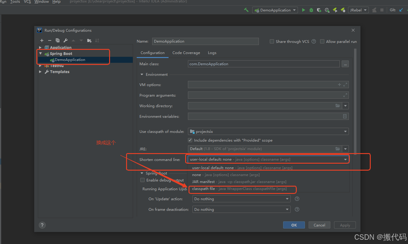
Task: Switch to the Logs tab
Action: click(x=212, y=53)
